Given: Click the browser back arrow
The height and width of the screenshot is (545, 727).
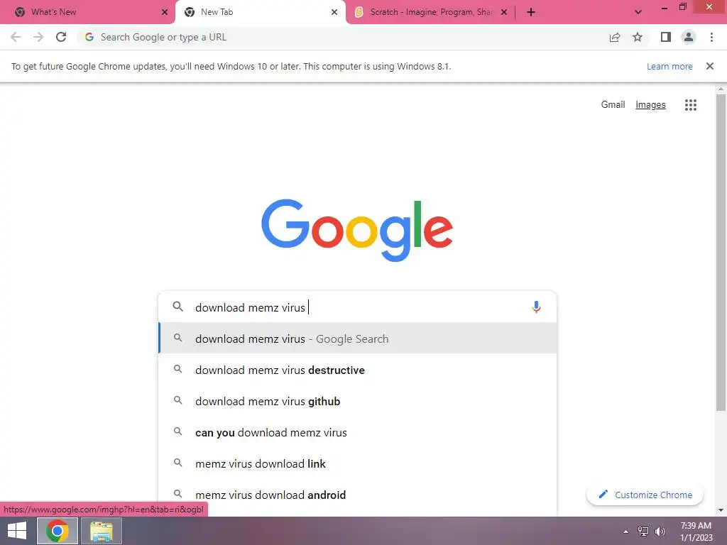Looking at the screenshot, I should point(16,37).
